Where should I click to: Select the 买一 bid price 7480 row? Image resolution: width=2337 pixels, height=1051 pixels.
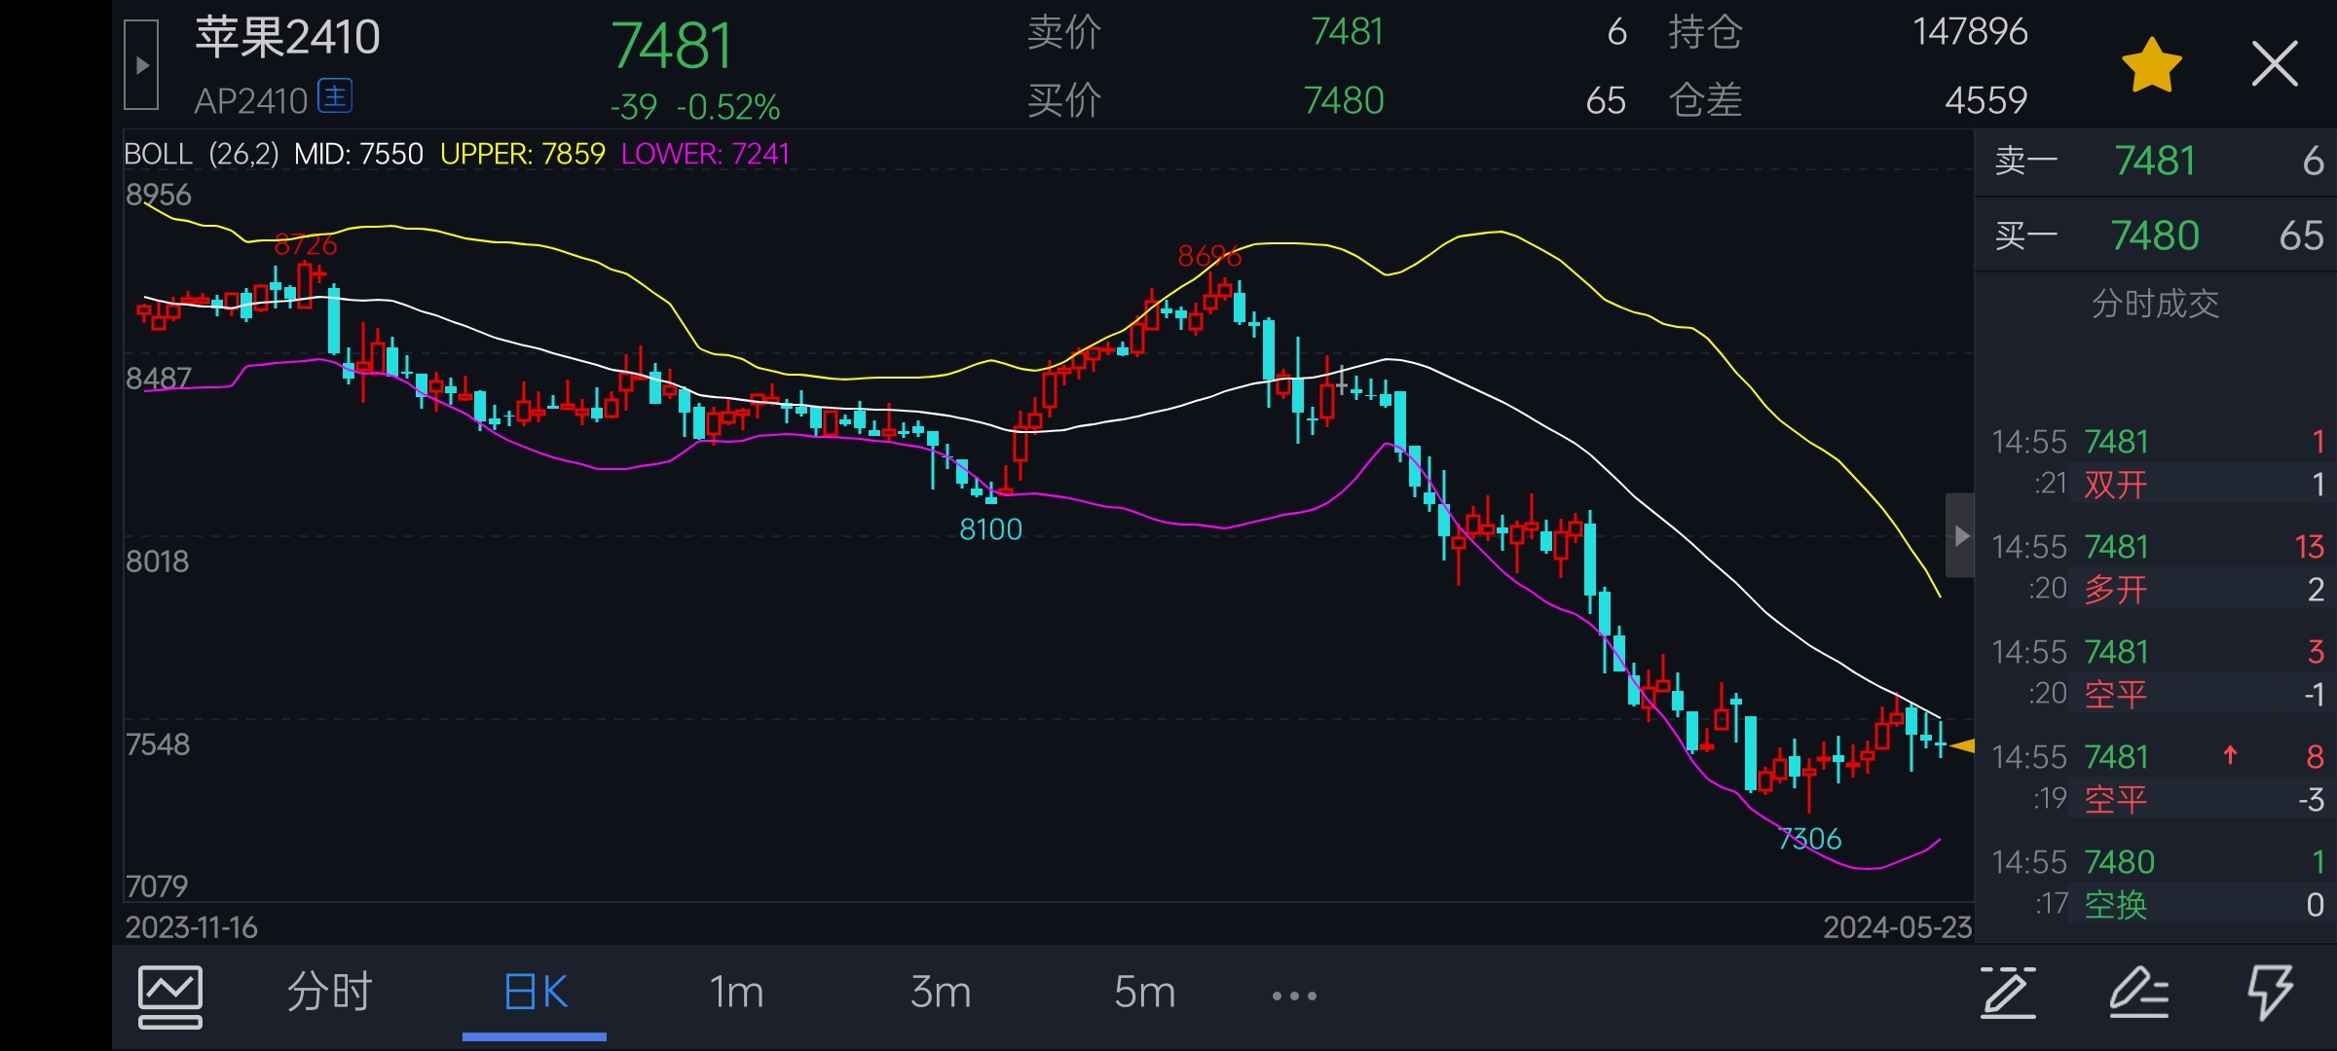(x=2156, y=236)
